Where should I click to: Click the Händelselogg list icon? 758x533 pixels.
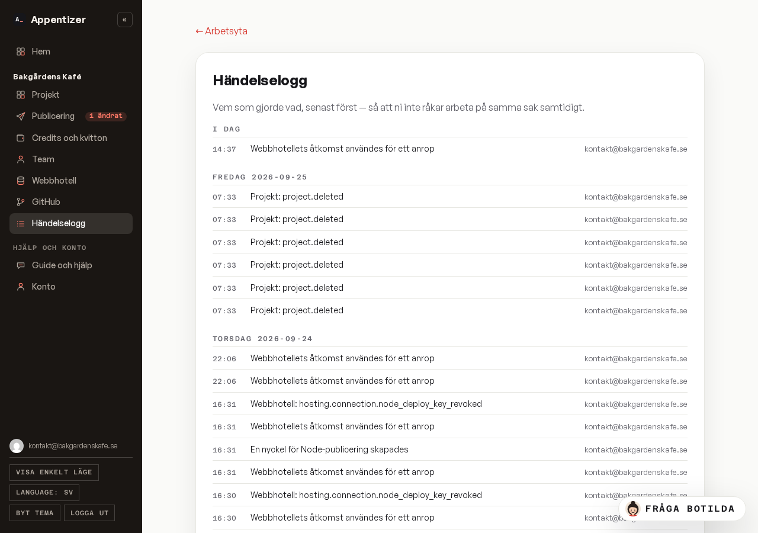(x=21, y=223)
